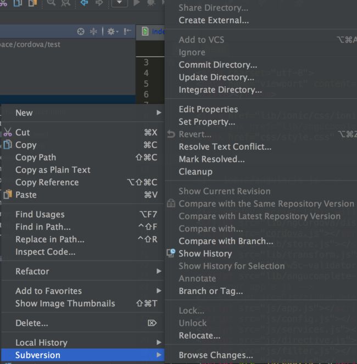Screen dimensions: 357x364
Task: Choose Update Directory...
Action: (261, 77)
